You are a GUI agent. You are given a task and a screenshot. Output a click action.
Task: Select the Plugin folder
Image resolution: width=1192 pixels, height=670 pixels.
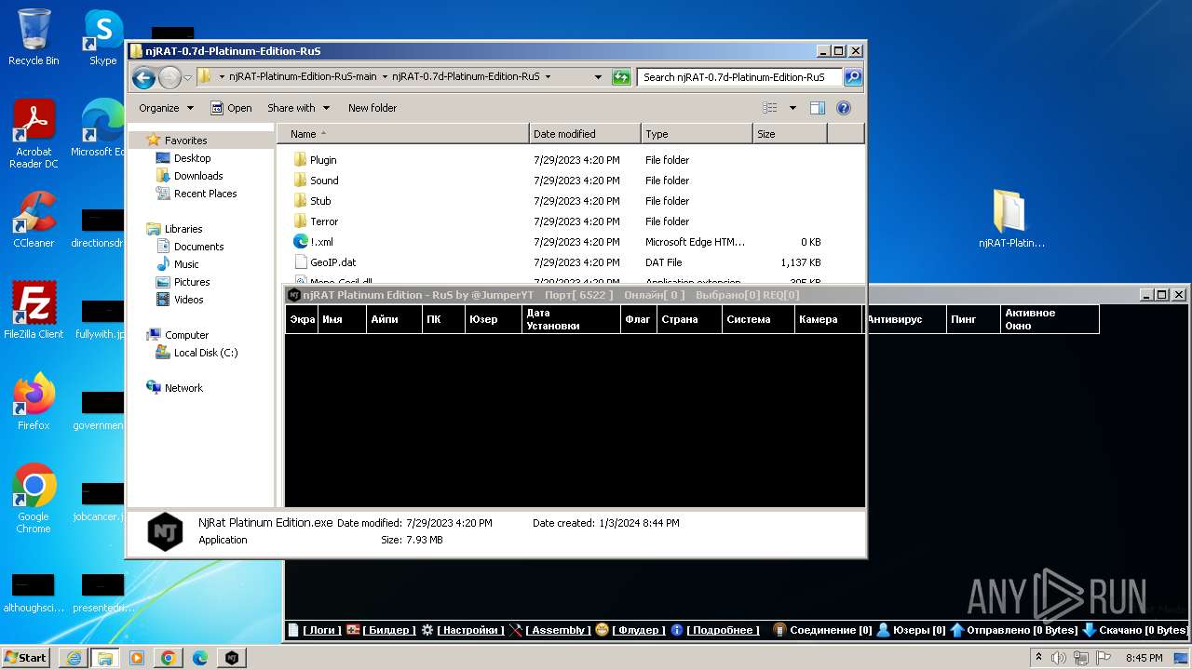click(x=323, y=160)
